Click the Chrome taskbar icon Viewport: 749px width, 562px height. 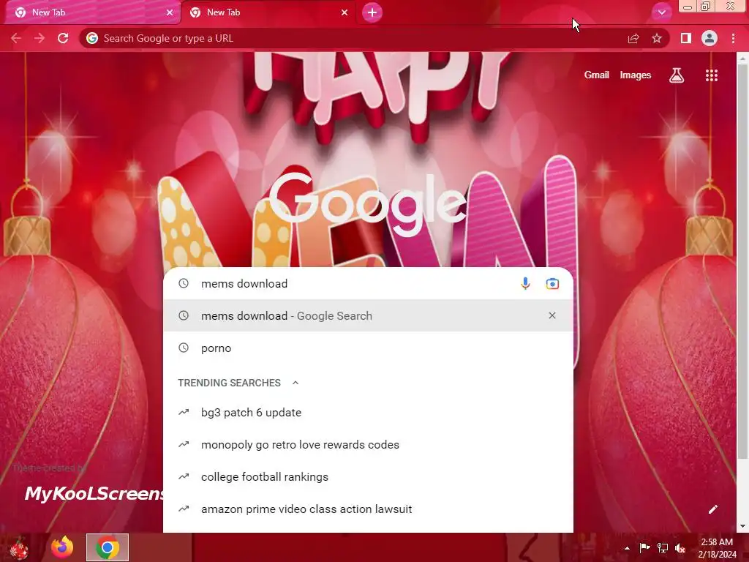tap(108, 547)
